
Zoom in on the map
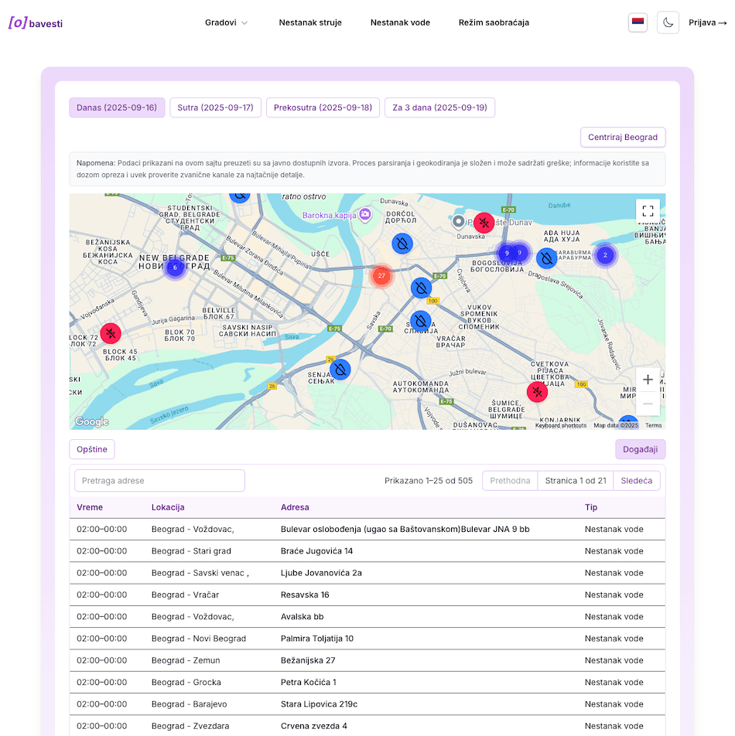[648, 380]
